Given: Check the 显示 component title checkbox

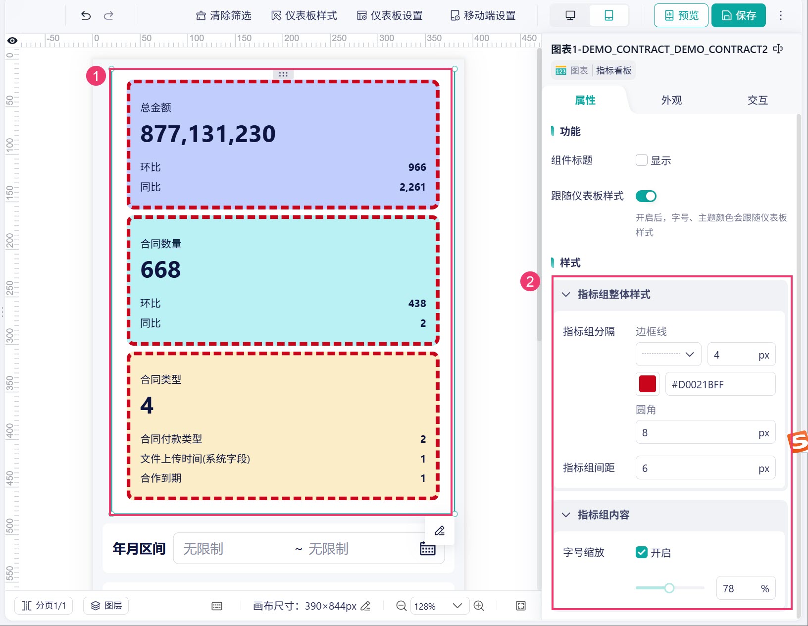Looking at the screenshot, I should click(x=642, y=160).
